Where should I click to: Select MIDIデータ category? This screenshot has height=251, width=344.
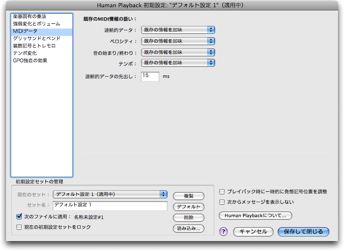42,31
